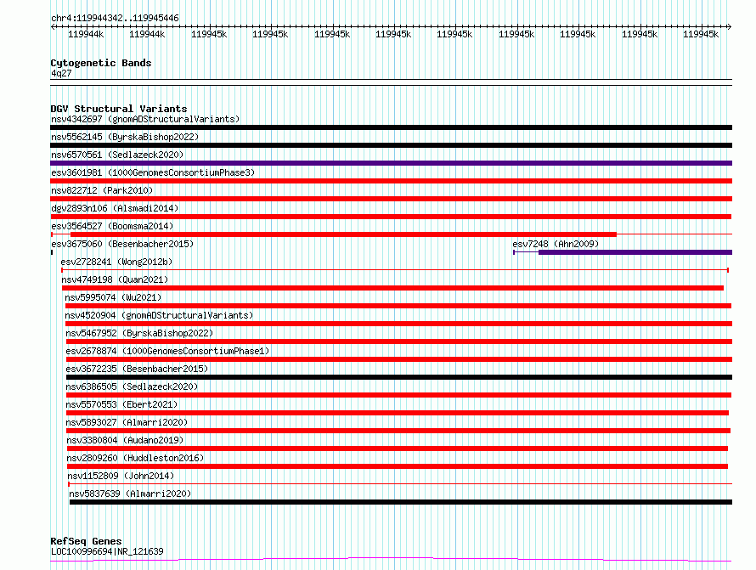This screenshot has height=570, width=756.
Task: Open the esv3672235 Besenbacher2015 variant label
Action: tap(137, 369)
